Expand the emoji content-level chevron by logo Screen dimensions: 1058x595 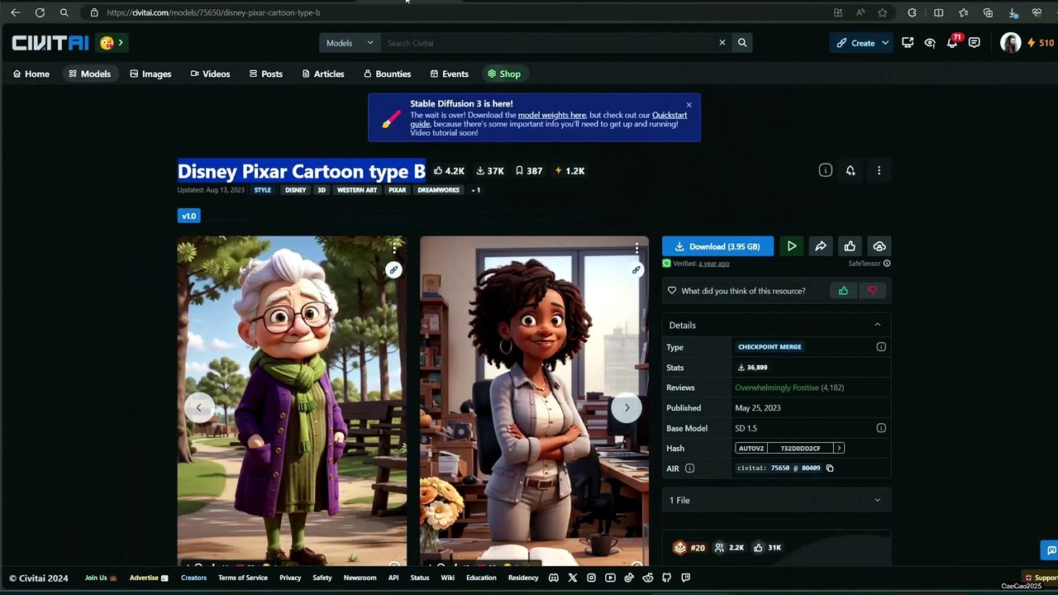[121, 43]
